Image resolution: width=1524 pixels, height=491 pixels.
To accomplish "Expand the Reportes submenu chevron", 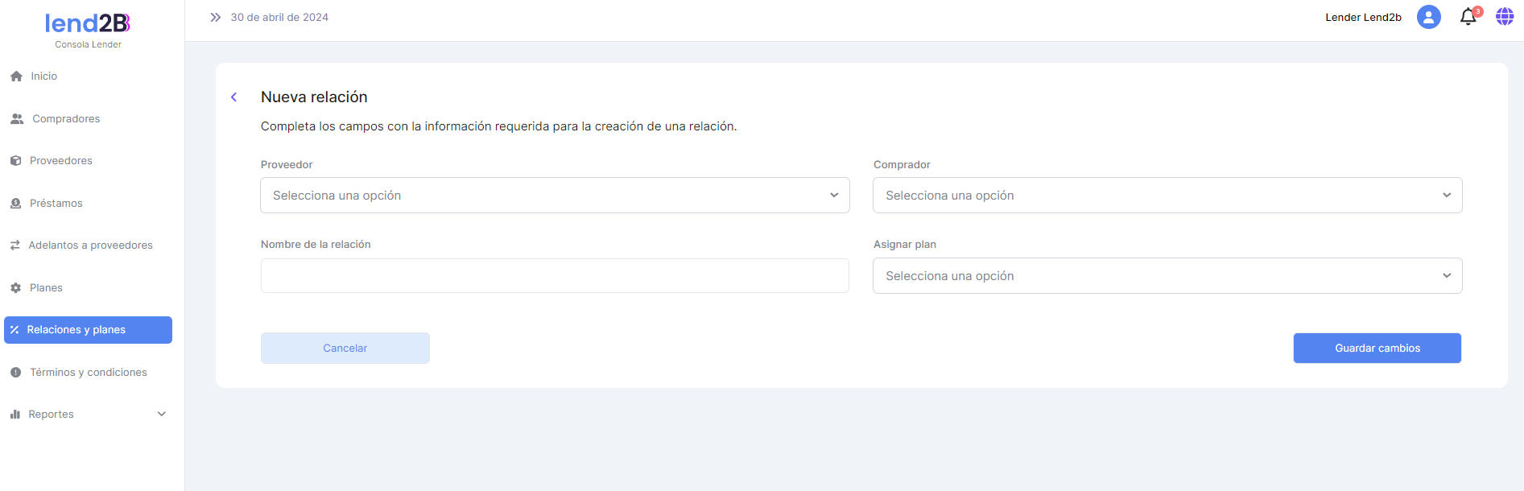I will pyautogui.click(x=162, y=415).
